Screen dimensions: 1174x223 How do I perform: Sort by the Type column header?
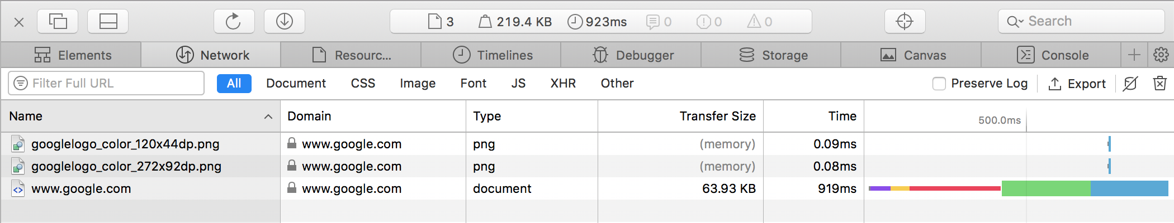coord(532,116)
